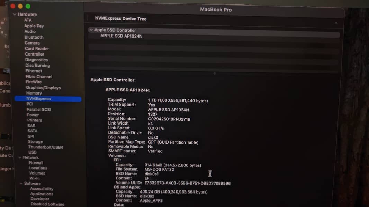Image resolution: width=369 pixels, height=207 pixels.
Task: Close the window with red button
Action: tap(13, 6)
